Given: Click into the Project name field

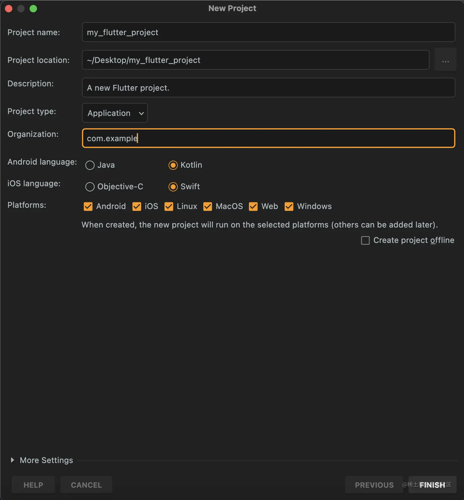Looking at the screenshot, I should [x=268, y=32].
